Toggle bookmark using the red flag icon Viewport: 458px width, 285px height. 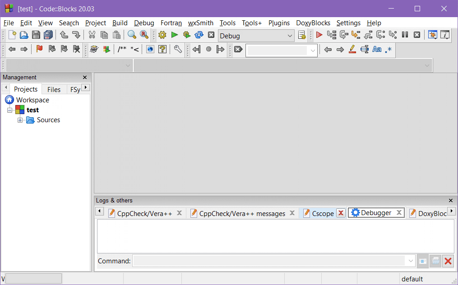pyautogui.click(x=39, y=50)
